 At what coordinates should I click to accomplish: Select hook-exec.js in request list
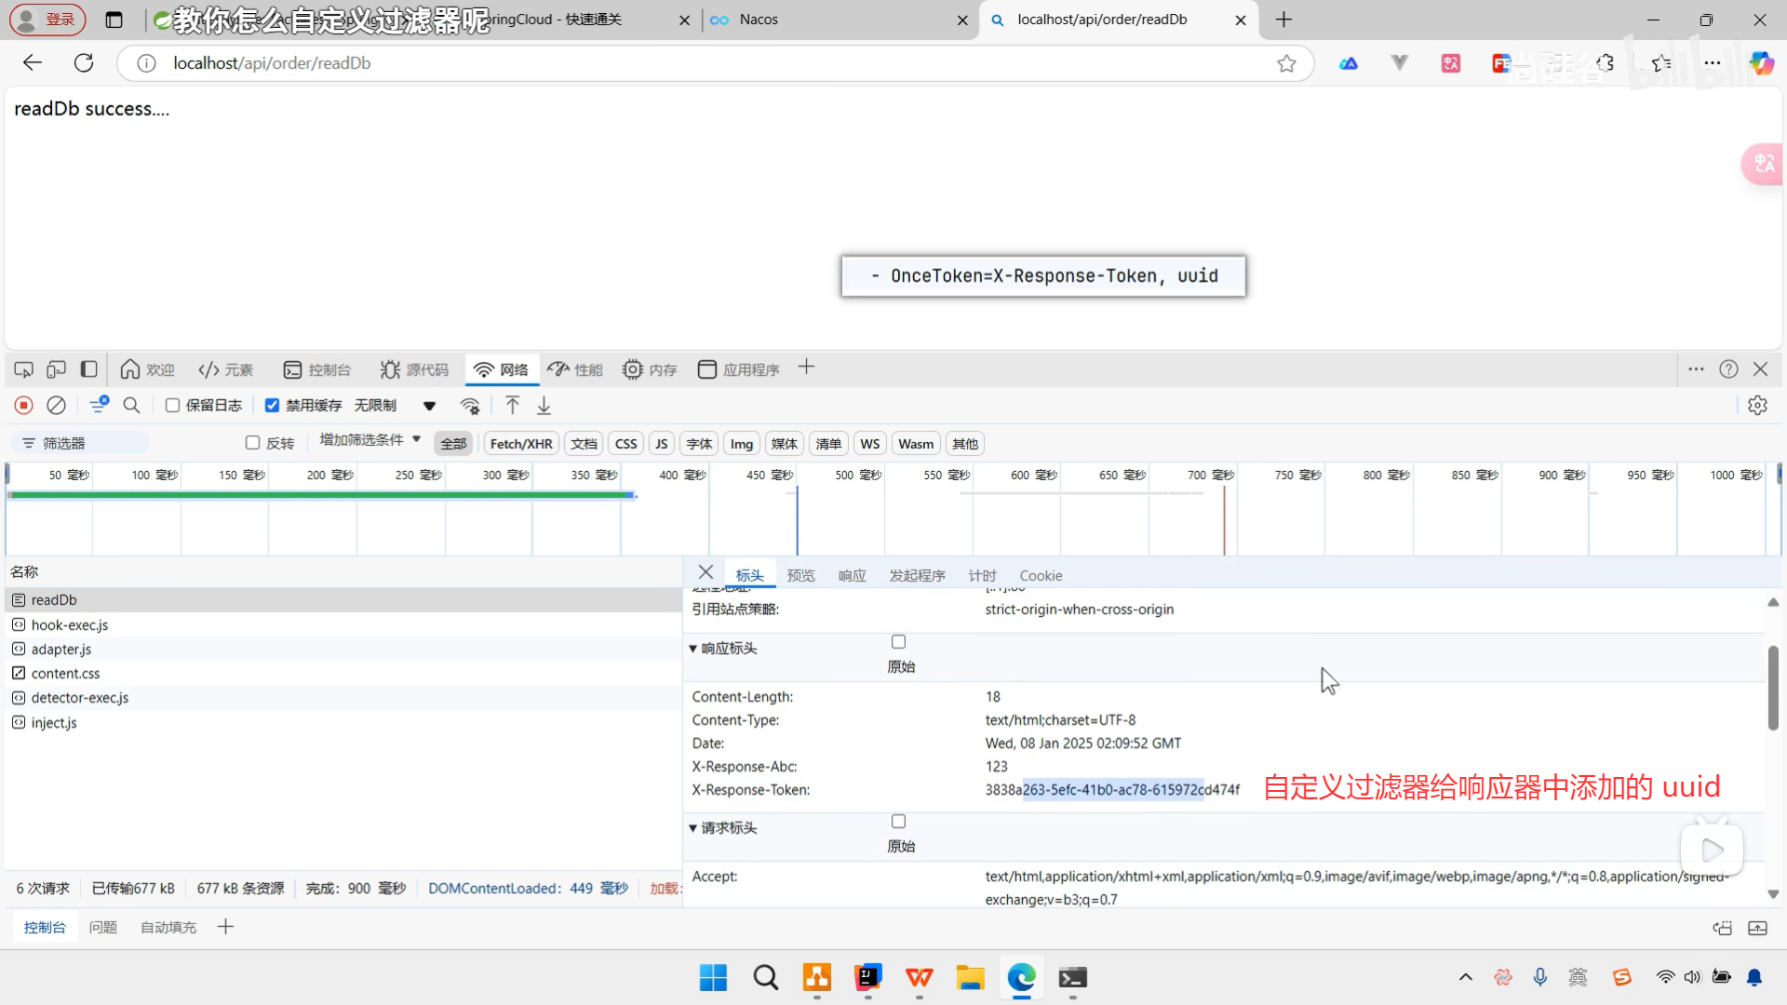tap(70, 625)
